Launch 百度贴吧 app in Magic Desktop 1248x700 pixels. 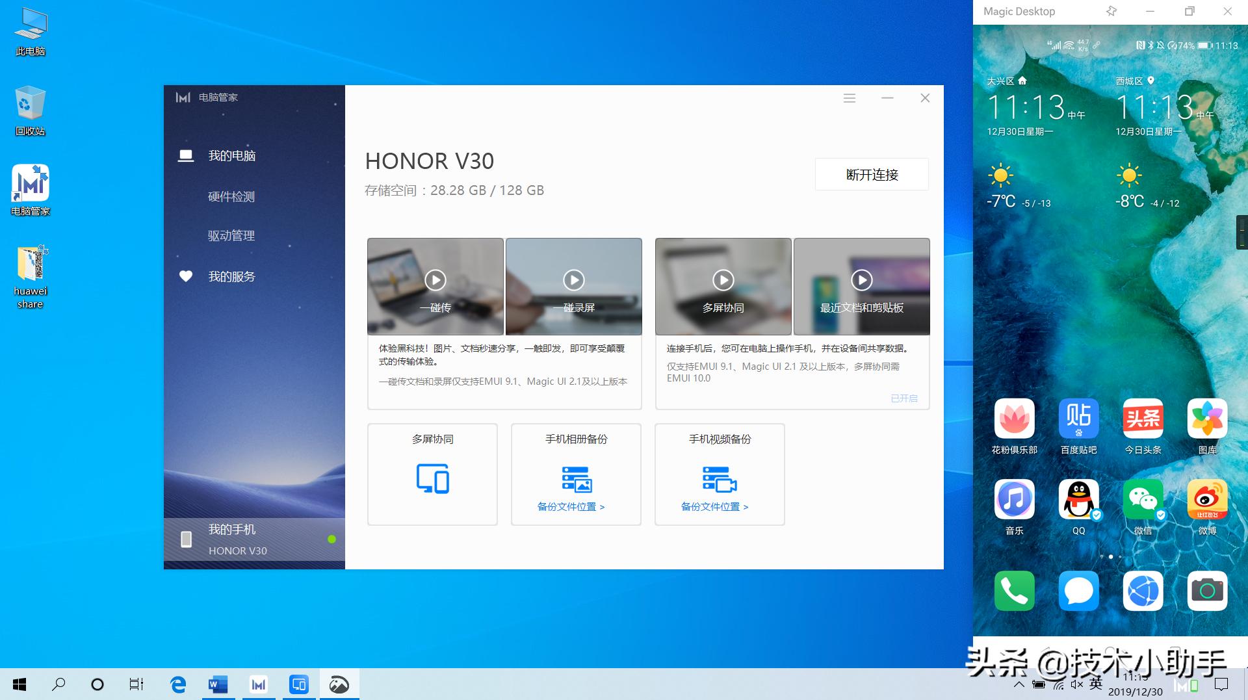tap(1078, 419)
